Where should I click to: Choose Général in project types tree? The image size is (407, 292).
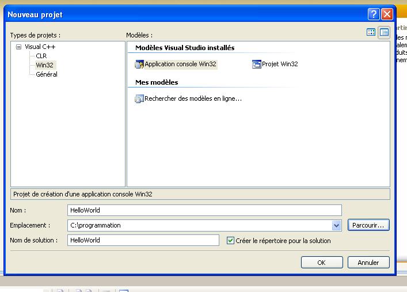tap(47, 74)
